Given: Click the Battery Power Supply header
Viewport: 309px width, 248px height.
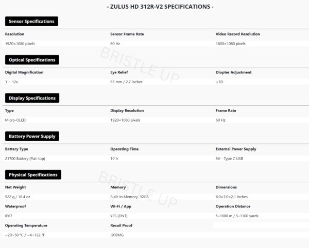Looking at the screenshot, I should pos(32,137).
